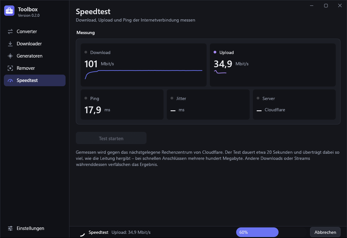This screenshot has width=347, height=238.
Task: Click the Ping status dot
Action: point(86,98)
